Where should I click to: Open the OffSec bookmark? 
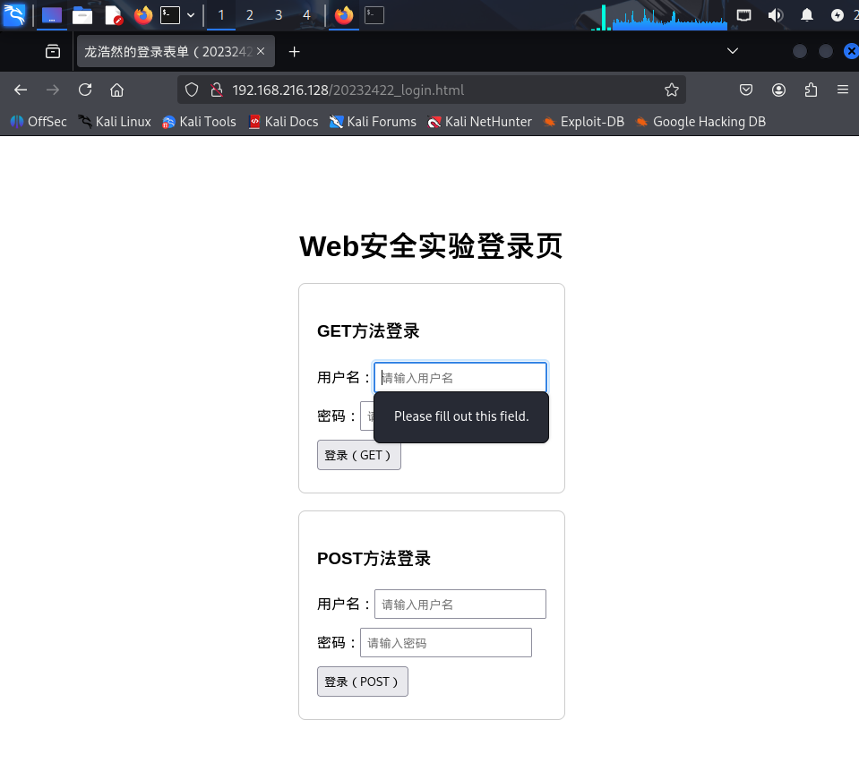[x=39, y=122]
